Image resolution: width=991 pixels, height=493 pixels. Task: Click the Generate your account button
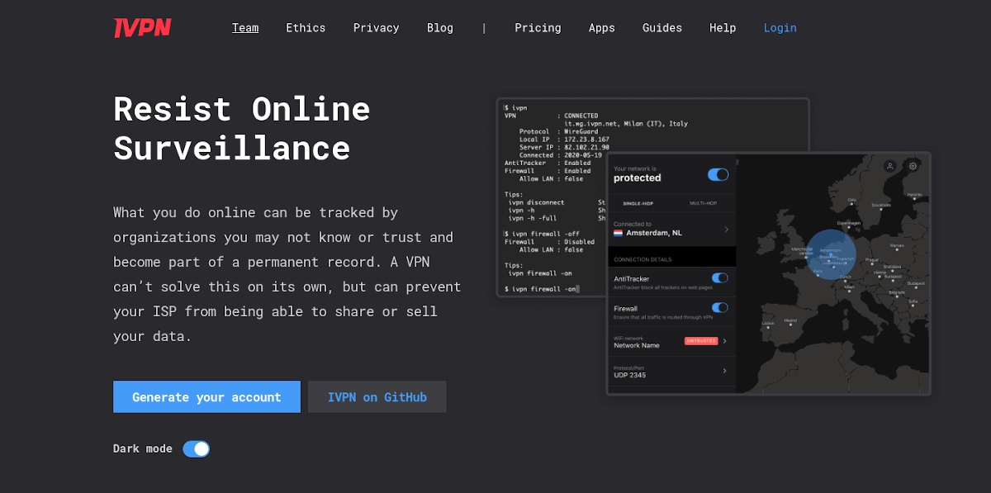pyautogui.click(x=206, y=397)
